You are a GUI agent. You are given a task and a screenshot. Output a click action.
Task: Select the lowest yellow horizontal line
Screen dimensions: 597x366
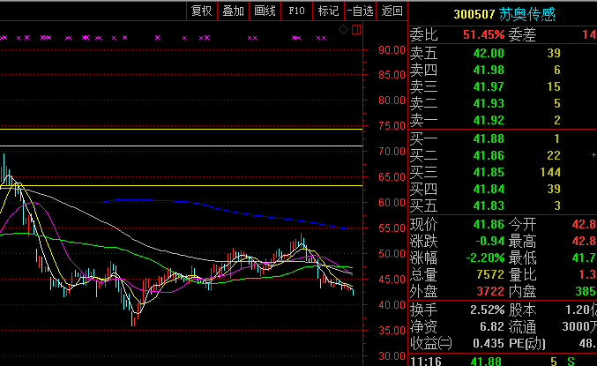pos(182,185)
